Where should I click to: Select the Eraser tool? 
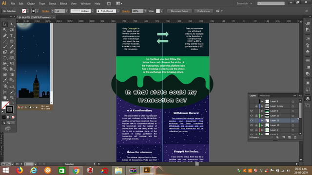[x=12, y=52]
